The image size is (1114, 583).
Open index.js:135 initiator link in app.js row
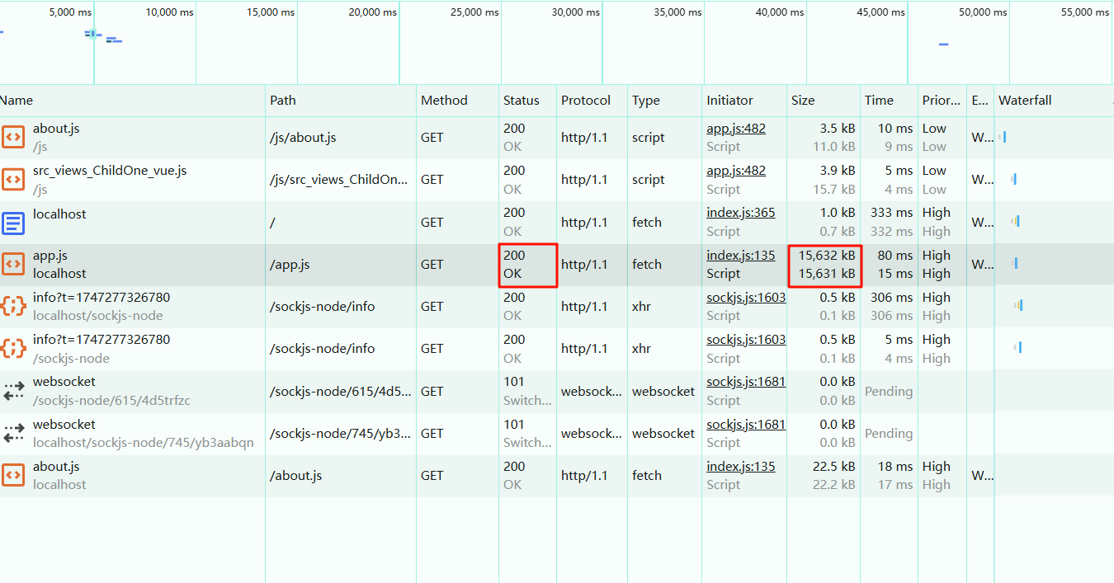pos(740,256)
